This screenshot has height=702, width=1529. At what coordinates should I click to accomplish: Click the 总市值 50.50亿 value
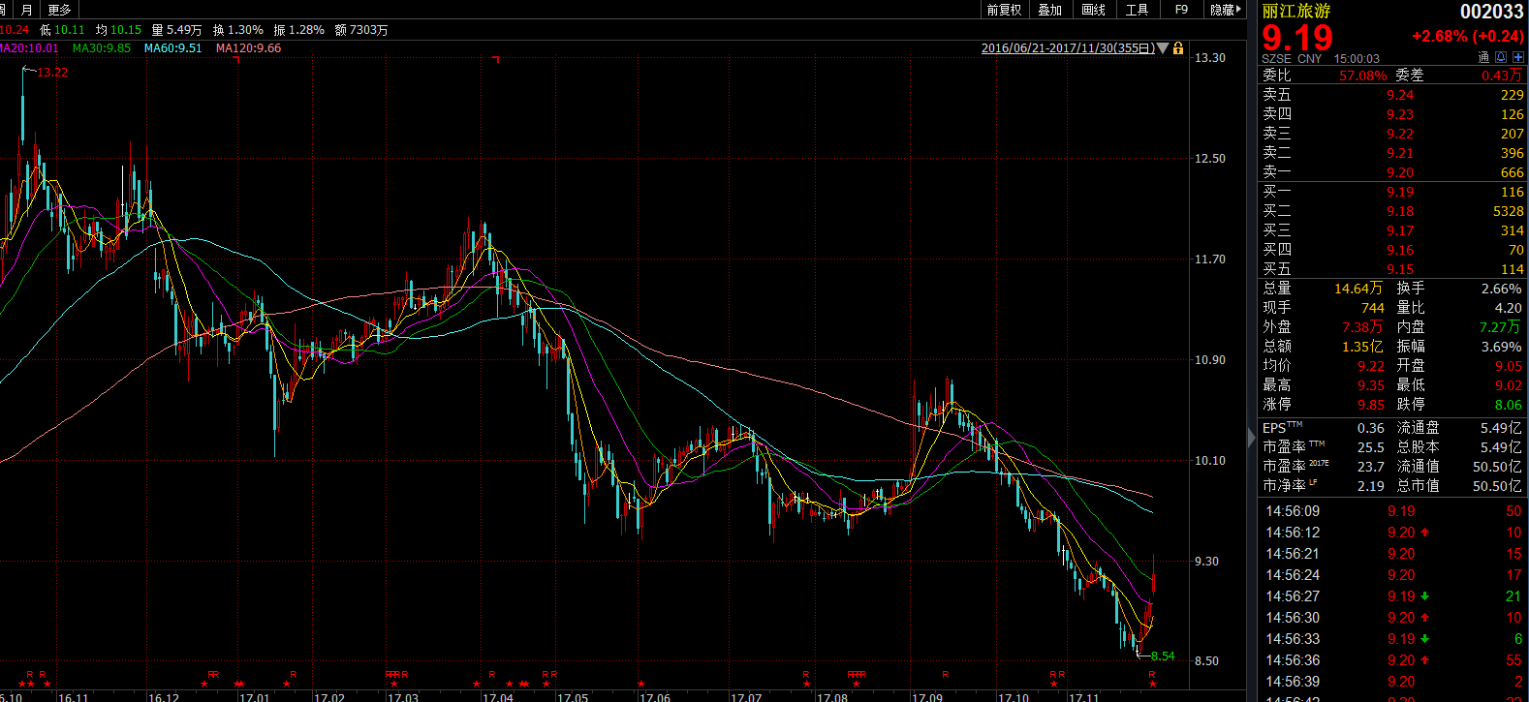coord(1497,486)
